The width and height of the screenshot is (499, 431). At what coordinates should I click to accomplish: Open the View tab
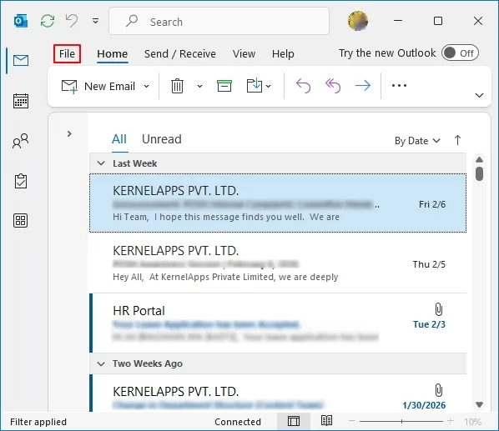[x=244, y=53]
